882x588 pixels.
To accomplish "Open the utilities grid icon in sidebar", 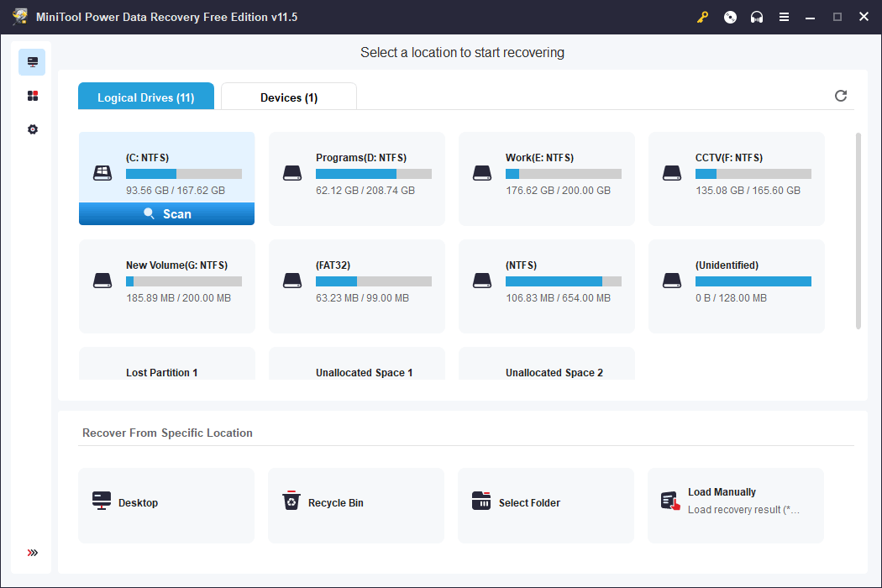I will tap(33, 96).
